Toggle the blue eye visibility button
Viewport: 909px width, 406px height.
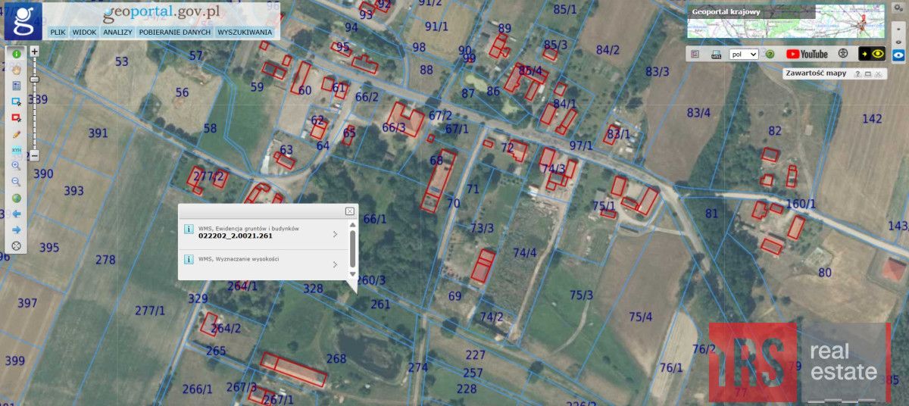point(898,55)
